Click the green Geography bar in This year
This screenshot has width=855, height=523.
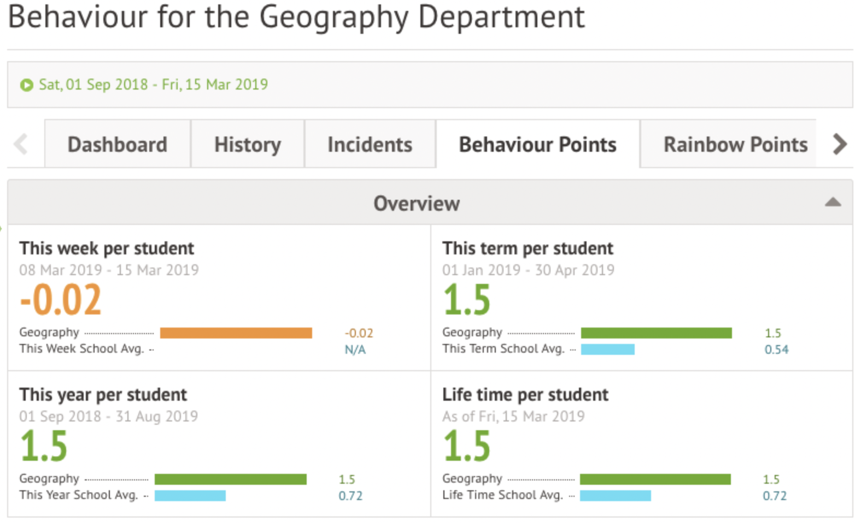tap(230, 479)
